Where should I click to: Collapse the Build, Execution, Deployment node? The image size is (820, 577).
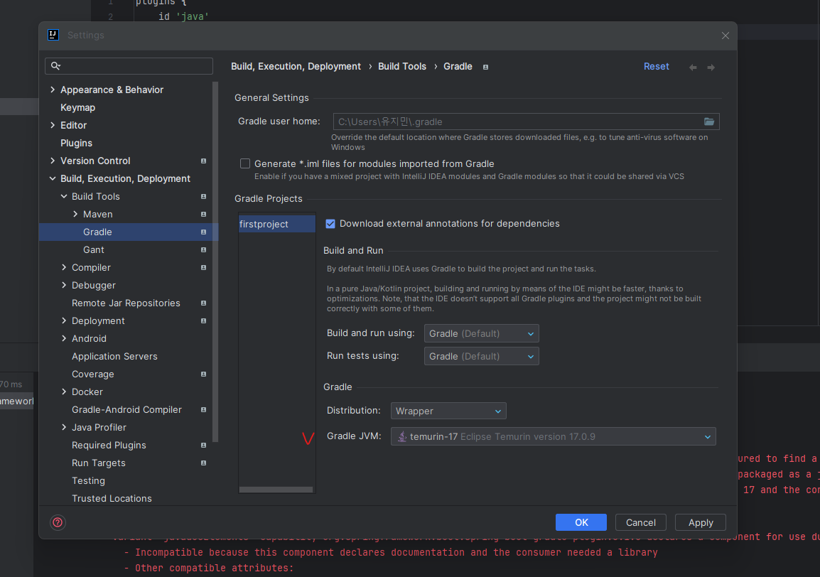coord(53,179)
